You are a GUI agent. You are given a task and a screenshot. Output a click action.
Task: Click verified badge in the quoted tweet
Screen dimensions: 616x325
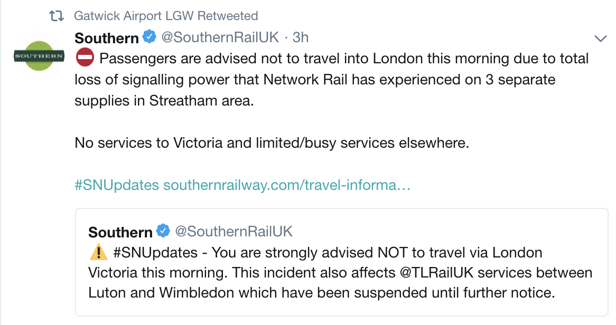[x=164, y=232]
